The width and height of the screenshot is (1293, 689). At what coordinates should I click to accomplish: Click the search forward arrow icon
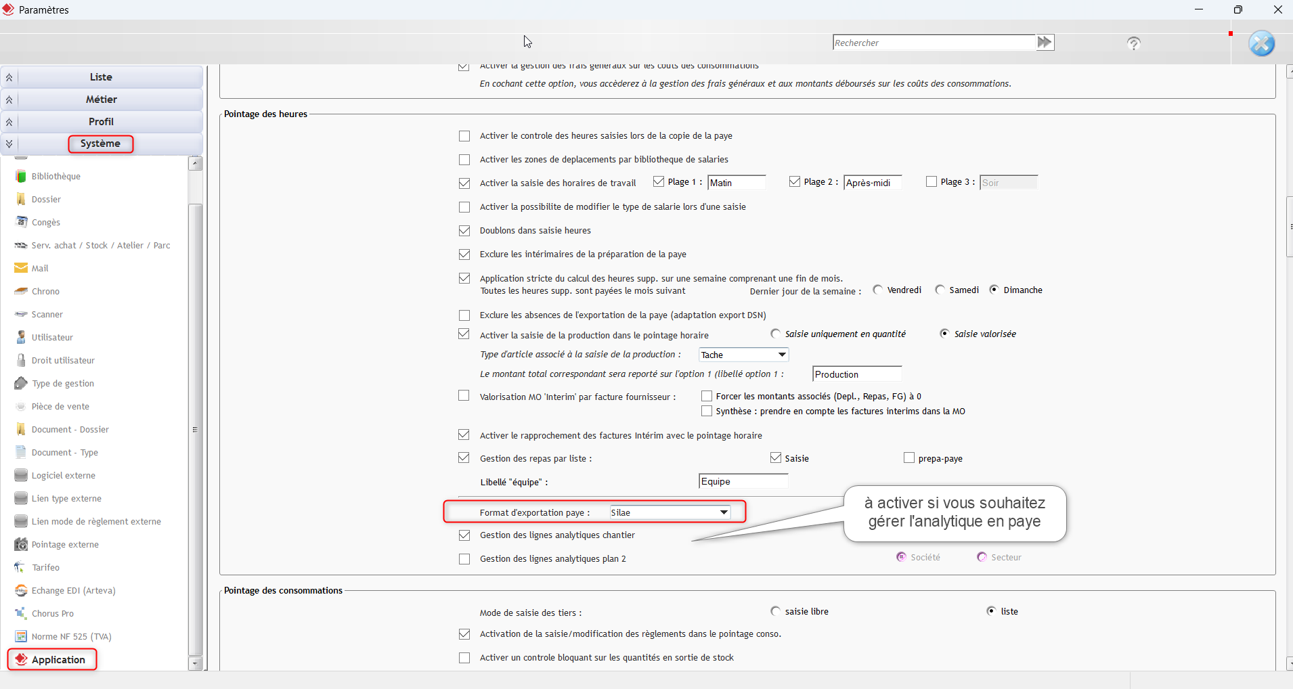(1045, 43)
